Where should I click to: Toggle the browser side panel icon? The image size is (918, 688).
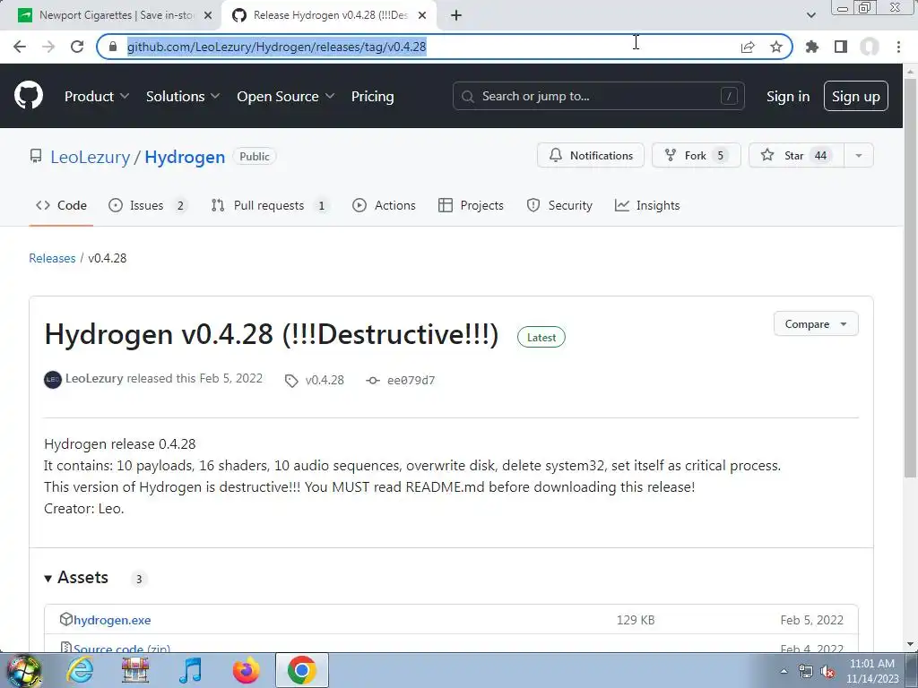(x=841, y=47)
